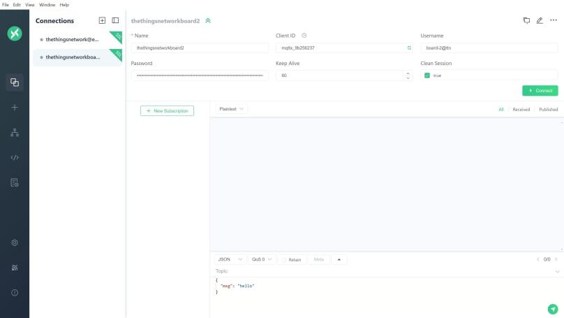
Task: Open the Connections page icon in sidebar
Action: pos(15,82)
